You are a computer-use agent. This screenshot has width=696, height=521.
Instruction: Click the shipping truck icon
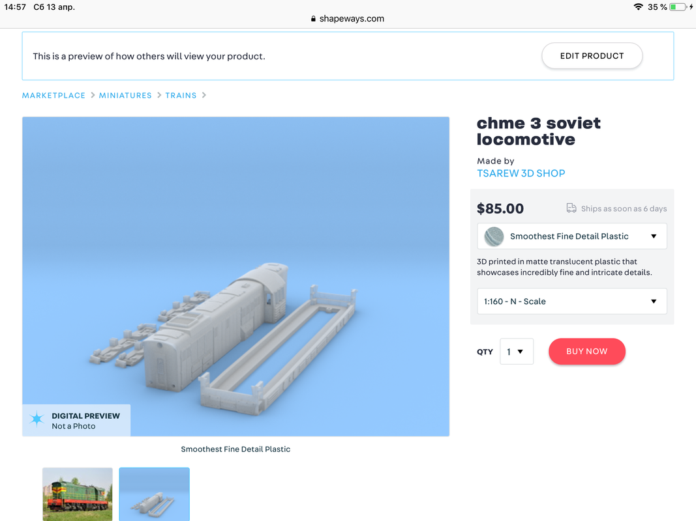pyautogui.click(x=571, y=208)
